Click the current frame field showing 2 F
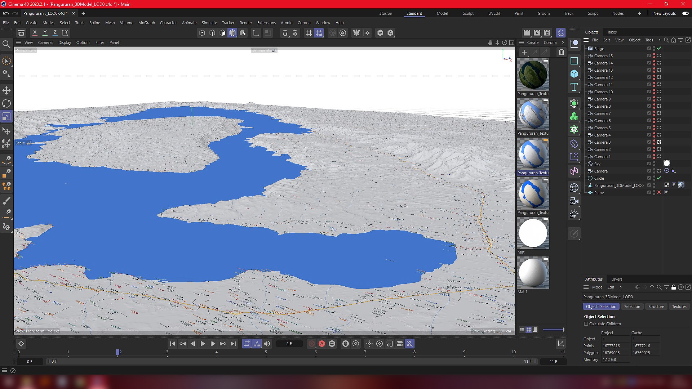 (289, 344)
